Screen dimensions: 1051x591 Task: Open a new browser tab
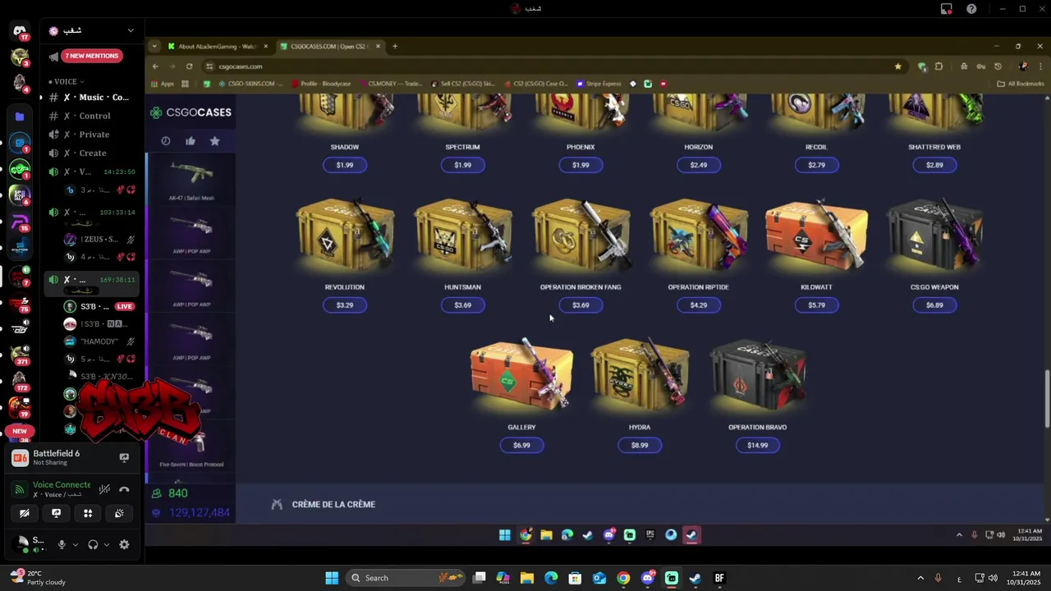395,46
